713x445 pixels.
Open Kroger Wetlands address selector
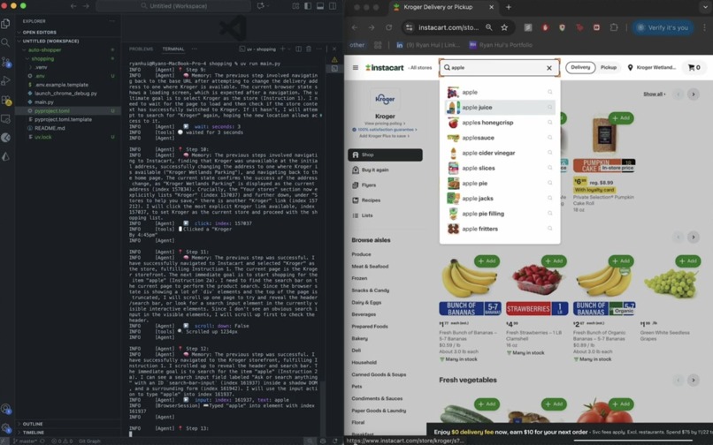point(651,68)
